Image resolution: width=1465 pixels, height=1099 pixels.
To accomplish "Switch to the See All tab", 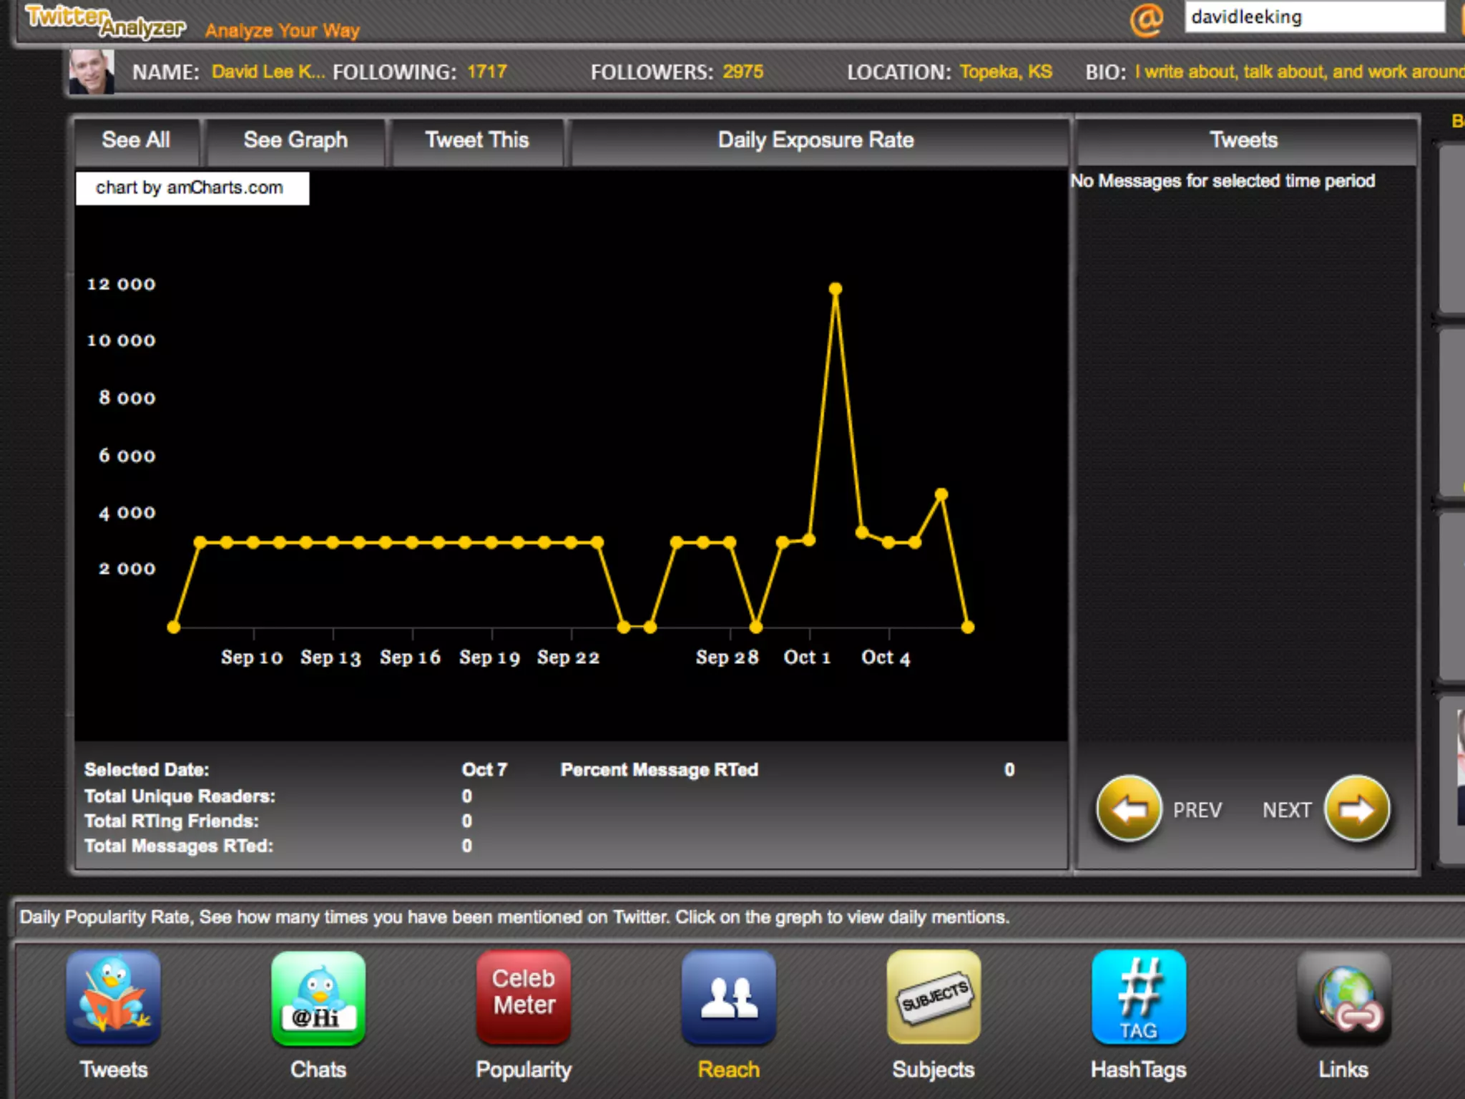I will click(x=136, y=140).
